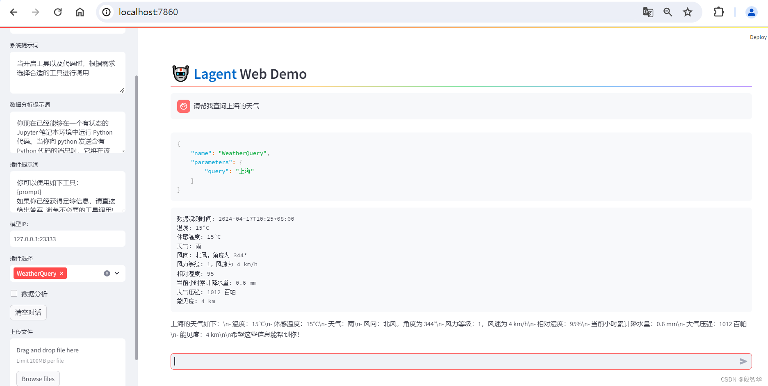Viewport: 768px width, 386px height.
Task: Remove the WeatherQuery plugin tag
Action: pyautogui.click(x=62, y=274)
